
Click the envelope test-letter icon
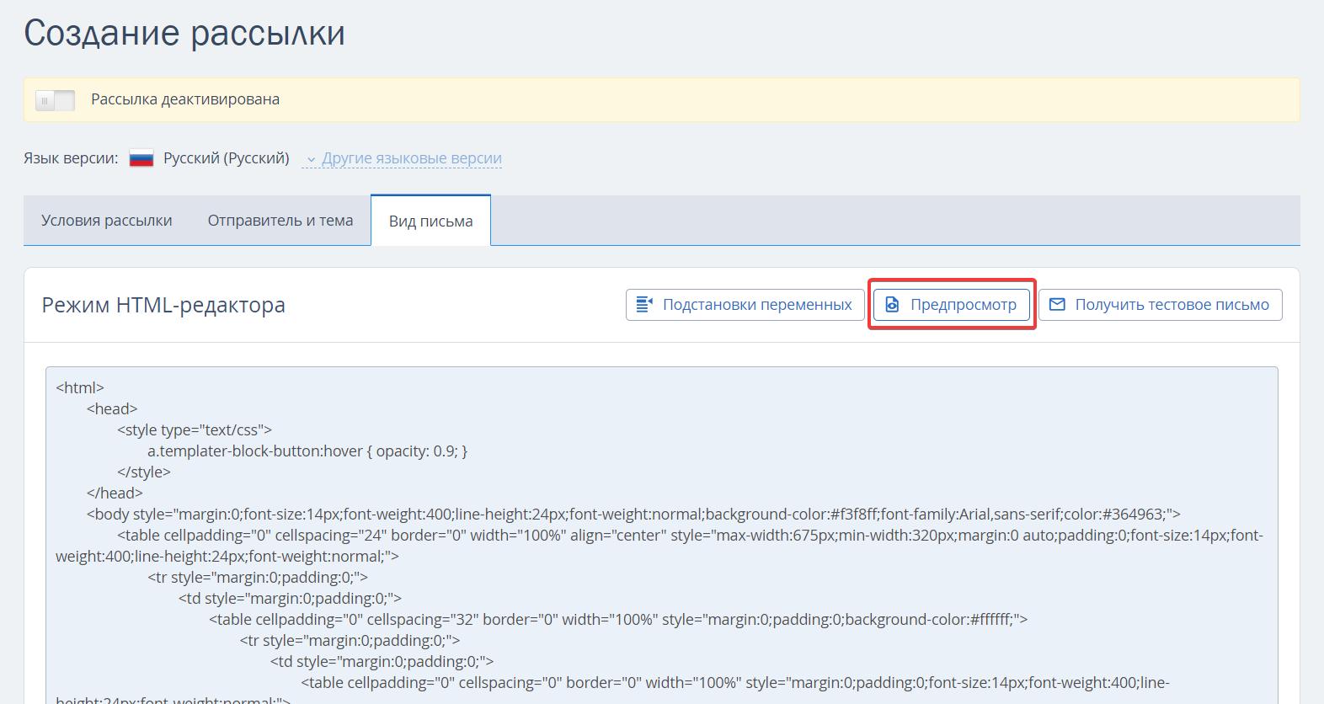pyautogui.click(x=1057, y=305)
